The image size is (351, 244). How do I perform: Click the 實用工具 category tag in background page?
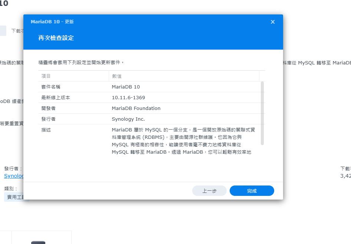click(15, 197)
